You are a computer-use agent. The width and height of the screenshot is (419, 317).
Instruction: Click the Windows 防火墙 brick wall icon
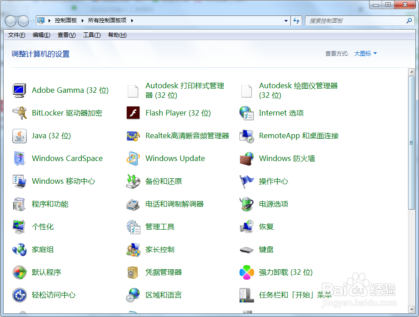tap(247, 159)
